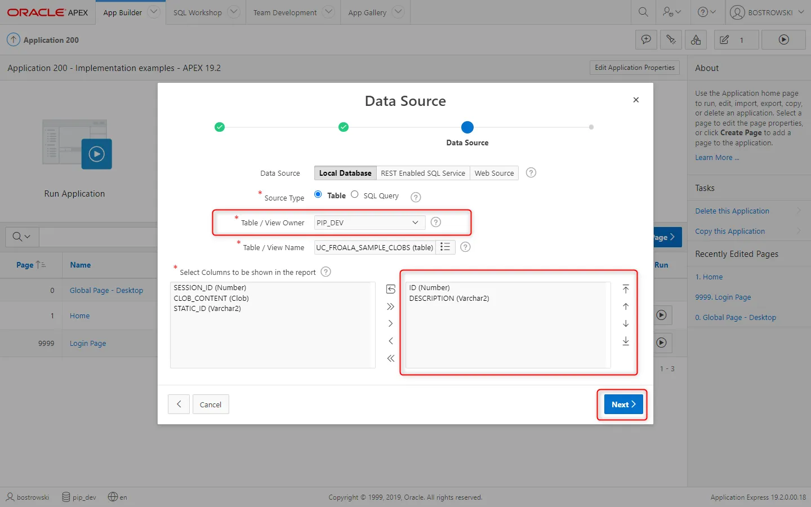Open the Search icon in header
The image size is (811, 507).
click(x=643, y=12)
